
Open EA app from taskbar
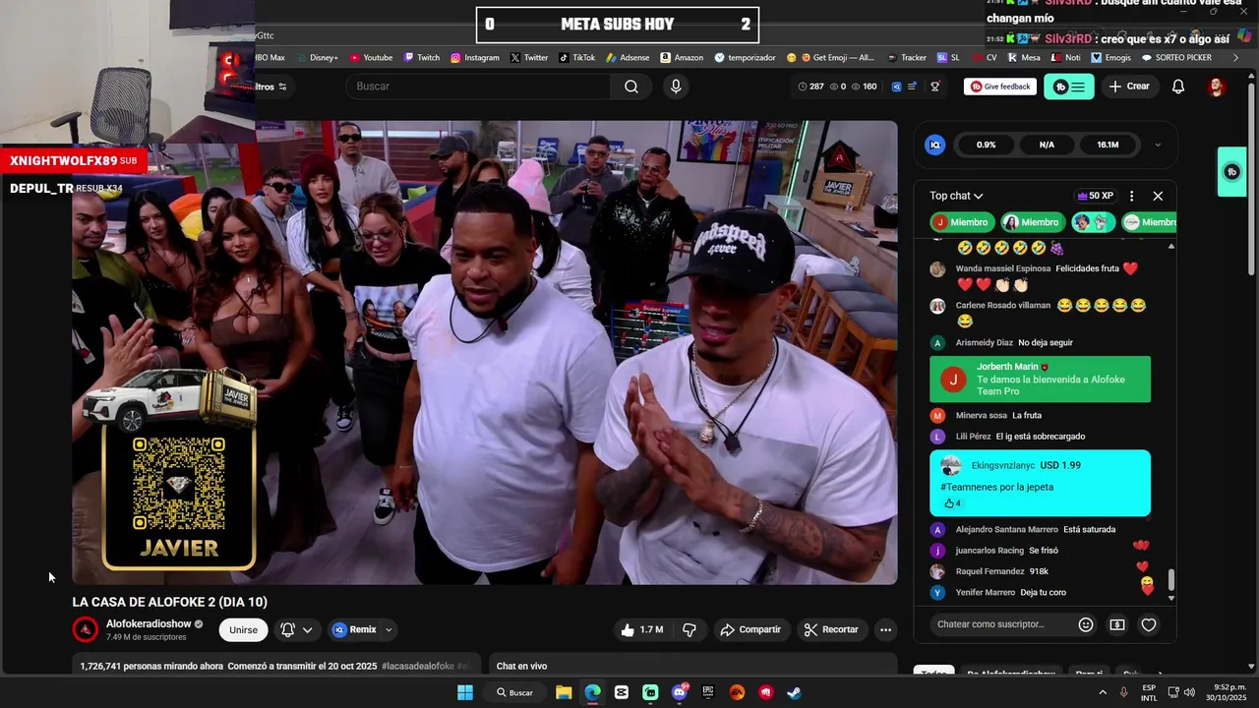click(x=737, y=692)
